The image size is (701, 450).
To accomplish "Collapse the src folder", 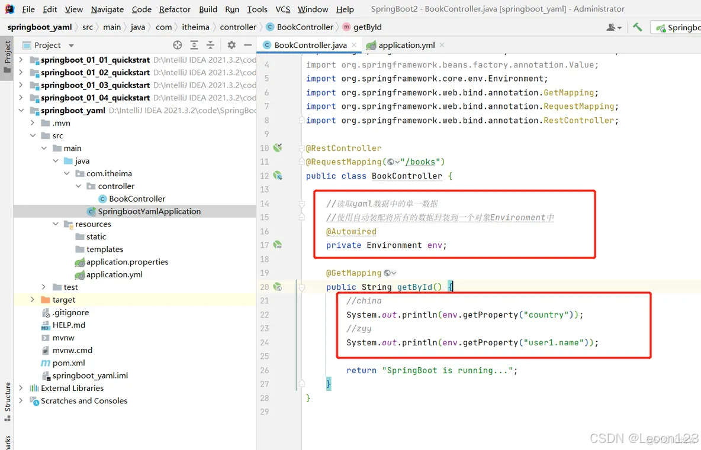I will coord(32,135).
